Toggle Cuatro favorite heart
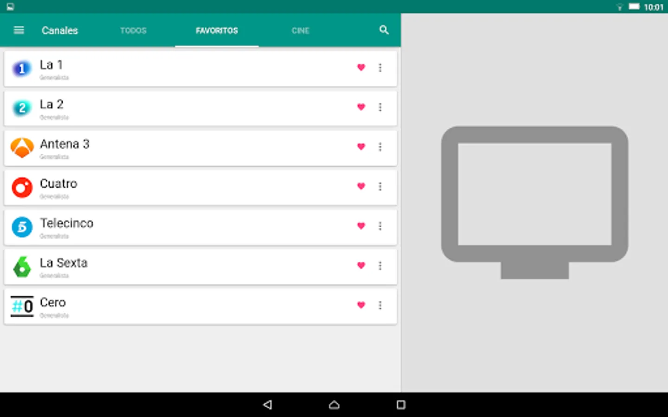This screenshot has height=417, width=668. tap(361, 186)
